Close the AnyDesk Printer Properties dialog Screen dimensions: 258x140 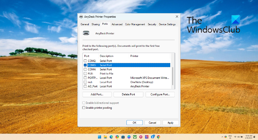(177, 17)
